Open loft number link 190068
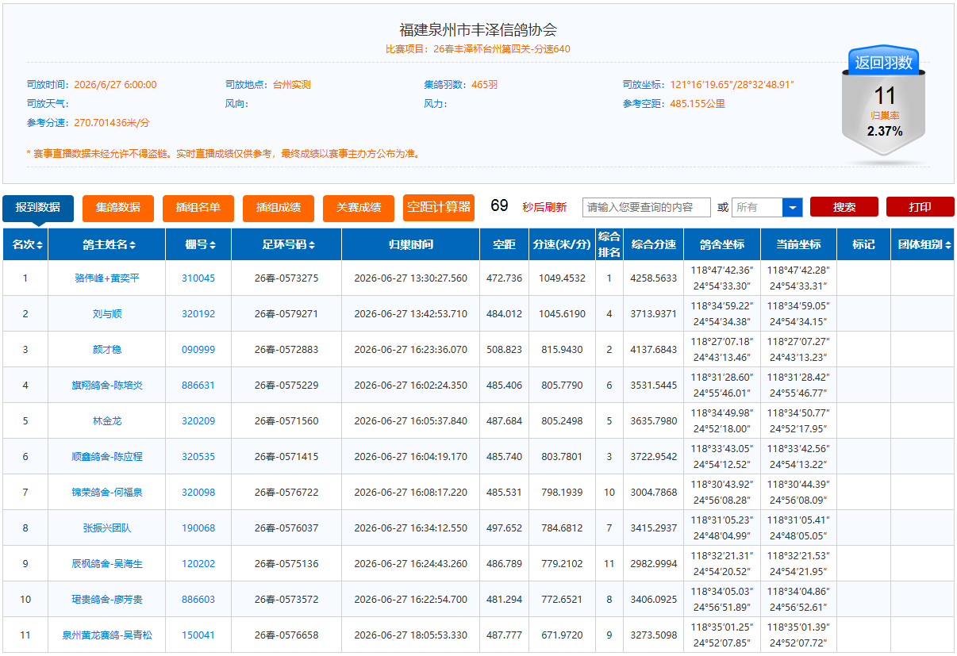Image resolution: width=957 pixels, height=656 pixels. [x=198, y=528]
